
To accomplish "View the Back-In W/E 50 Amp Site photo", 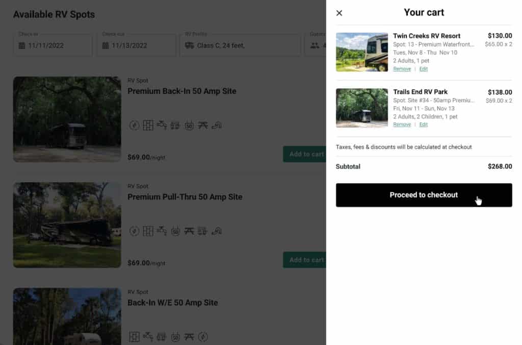I will tap(67, 316).
